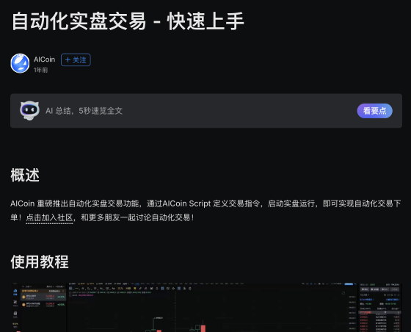Click the 1年前 timestamp

click(40, 70)
